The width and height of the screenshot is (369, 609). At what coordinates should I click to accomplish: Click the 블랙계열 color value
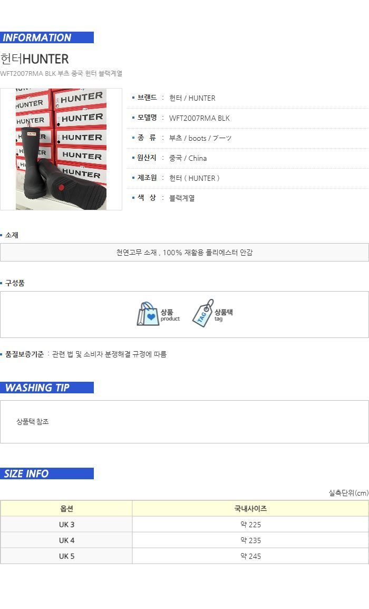point(182,198)
